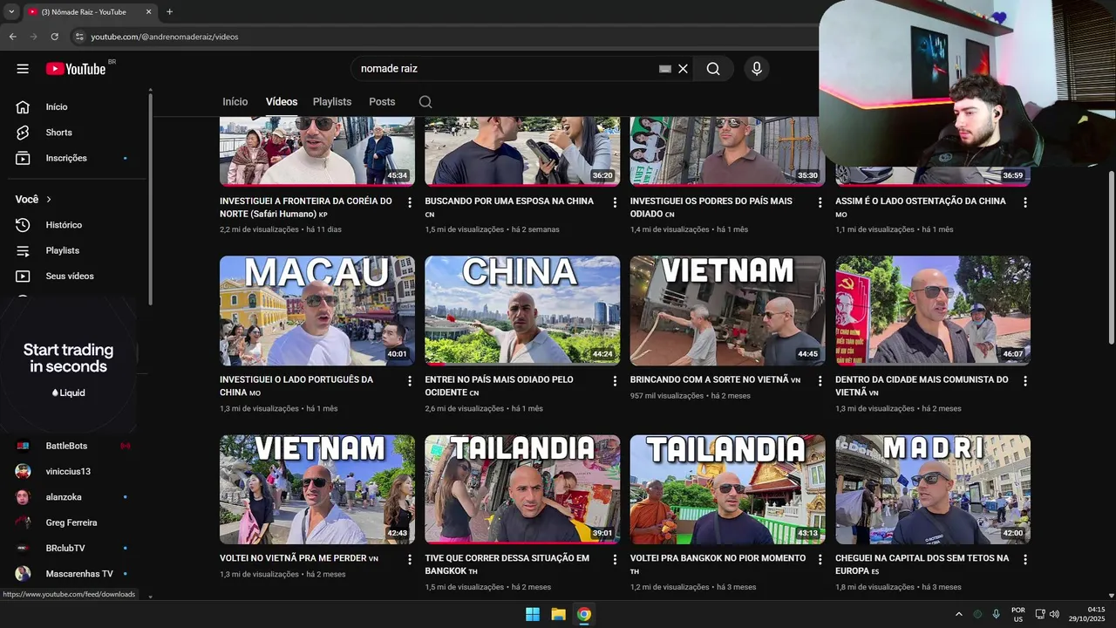
Task: Open options for TIVE QUE CORRER video
Action: point(615,559)
